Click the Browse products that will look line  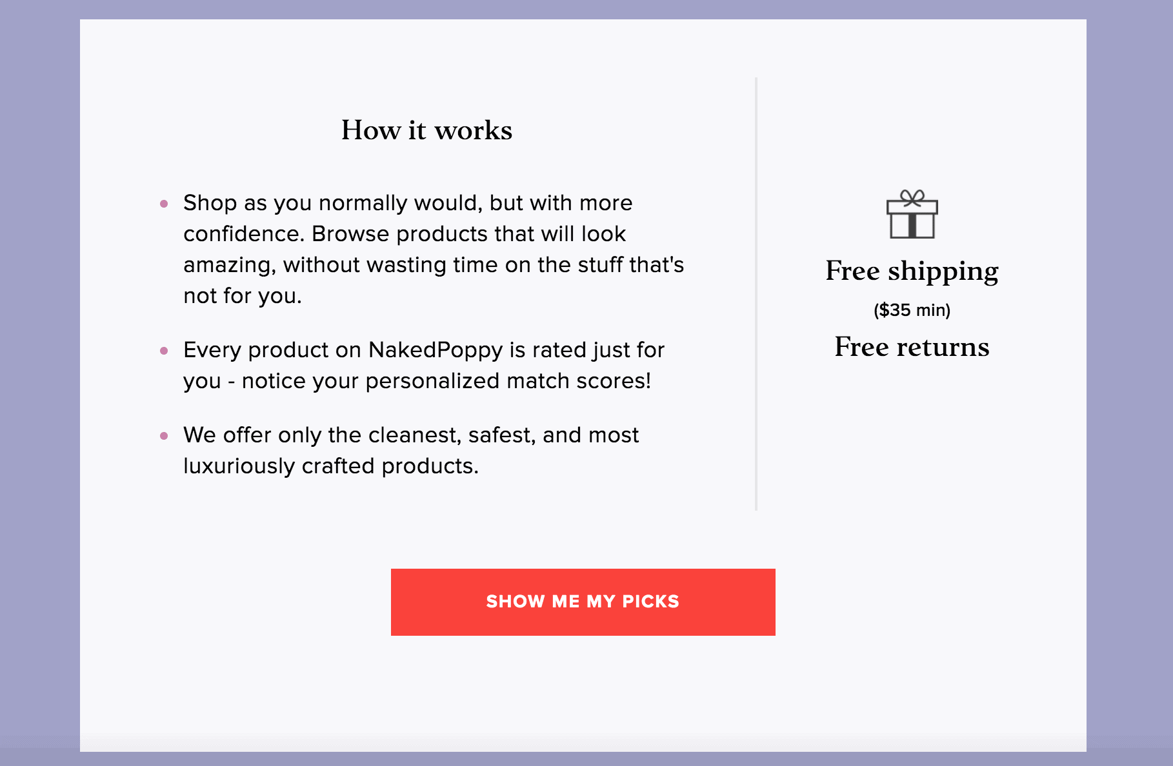405,233
